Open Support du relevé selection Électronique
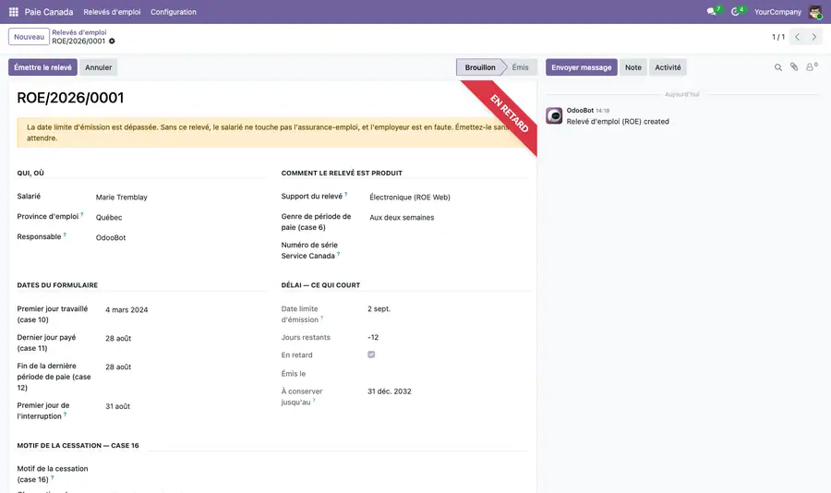 tap(449, 198)
